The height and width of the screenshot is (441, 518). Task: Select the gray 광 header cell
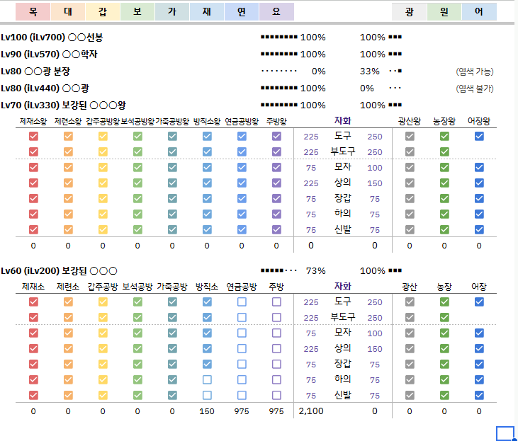coord(410,12)
